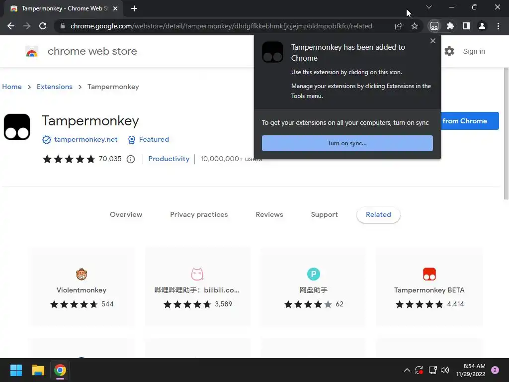
Task: Open the Extensions puzzle piece menu
Action: pos(450,26)
